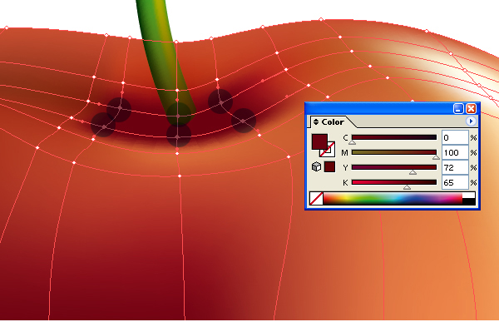Toggle Color panel options with double-arrow
The width and height of the screenshot is (499, 322).
(x=316, y=122)
